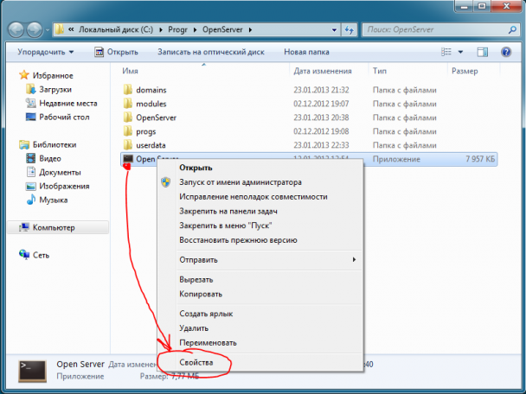The height and width of the screenshot is (394, 526).
Task: Open view options dropdown arrow
Action: click(460, 52)
